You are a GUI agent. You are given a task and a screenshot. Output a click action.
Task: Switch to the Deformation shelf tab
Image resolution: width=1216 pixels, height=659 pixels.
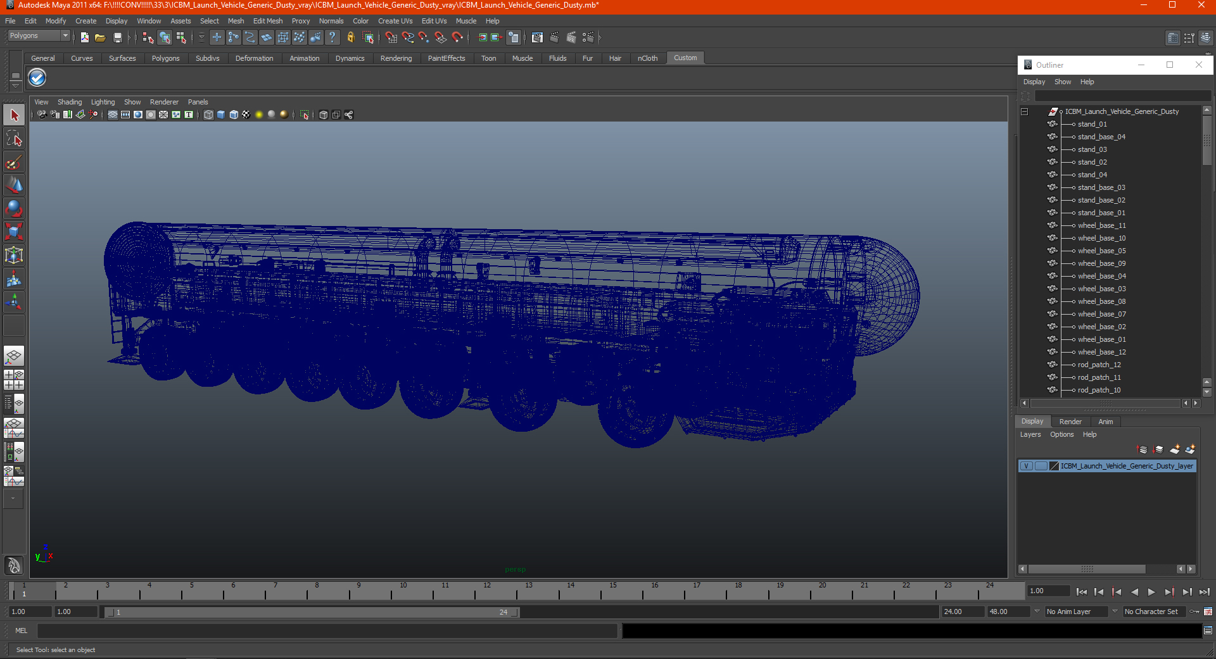pyautogui.click(x=254, y=58)
